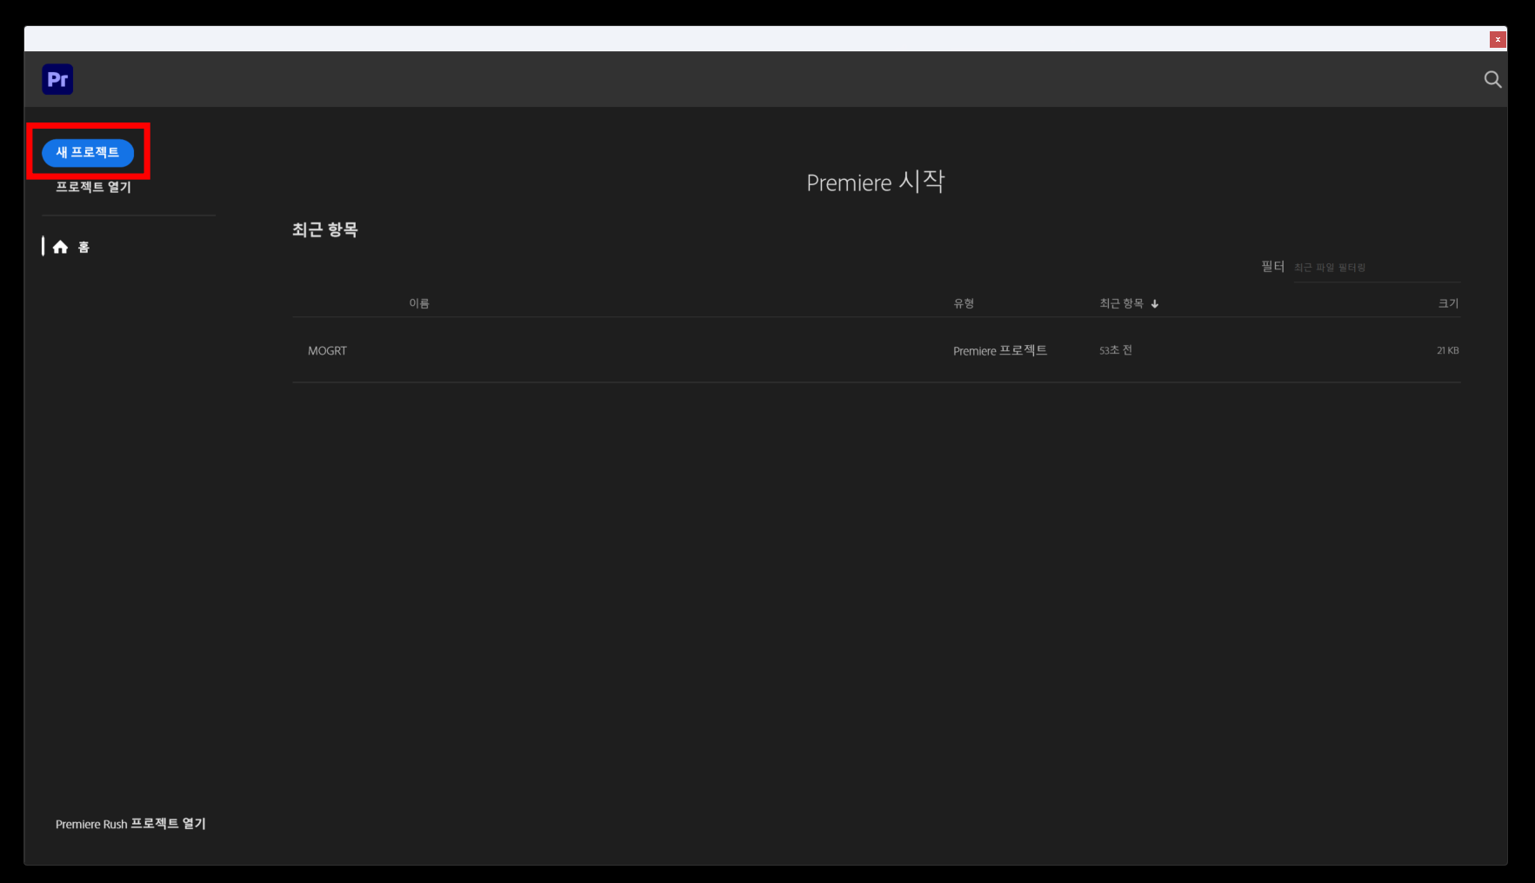Click the Premiere 프로젝트 type cell
1535x883 pixels.
1000,350
